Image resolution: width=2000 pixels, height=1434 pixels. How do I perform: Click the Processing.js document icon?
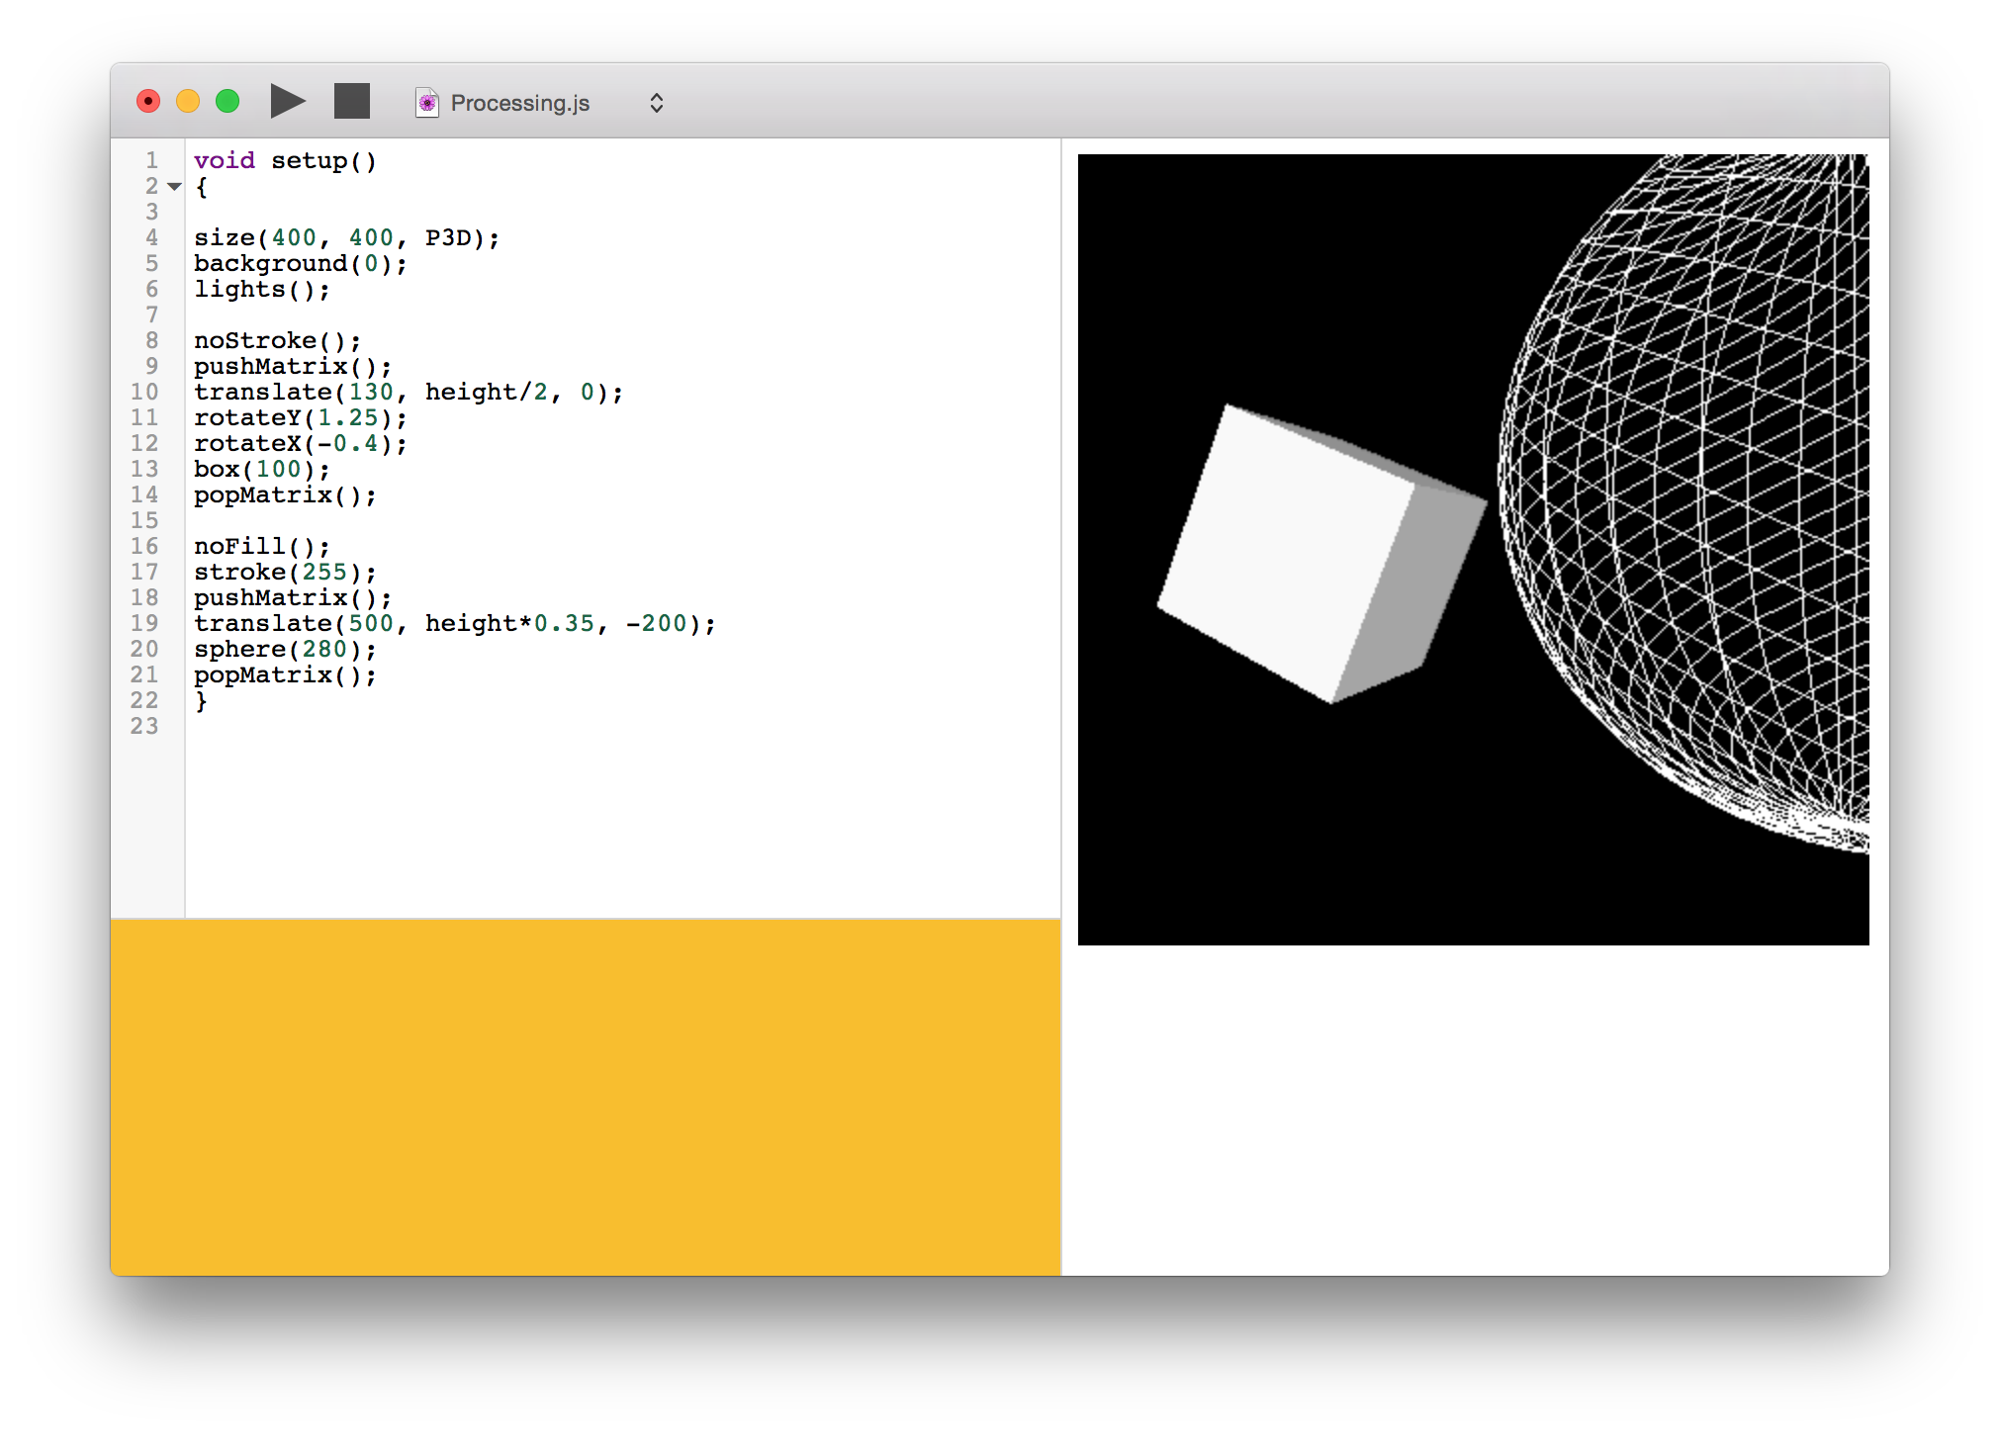tap(426, 102)
